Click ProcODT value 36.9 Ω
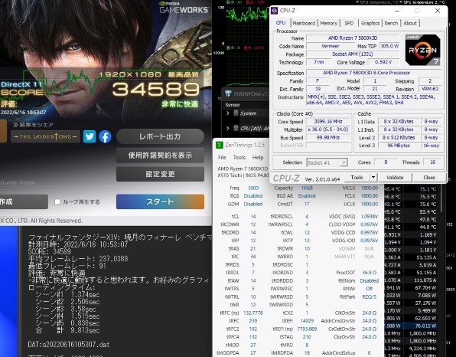 click(370, 273)
